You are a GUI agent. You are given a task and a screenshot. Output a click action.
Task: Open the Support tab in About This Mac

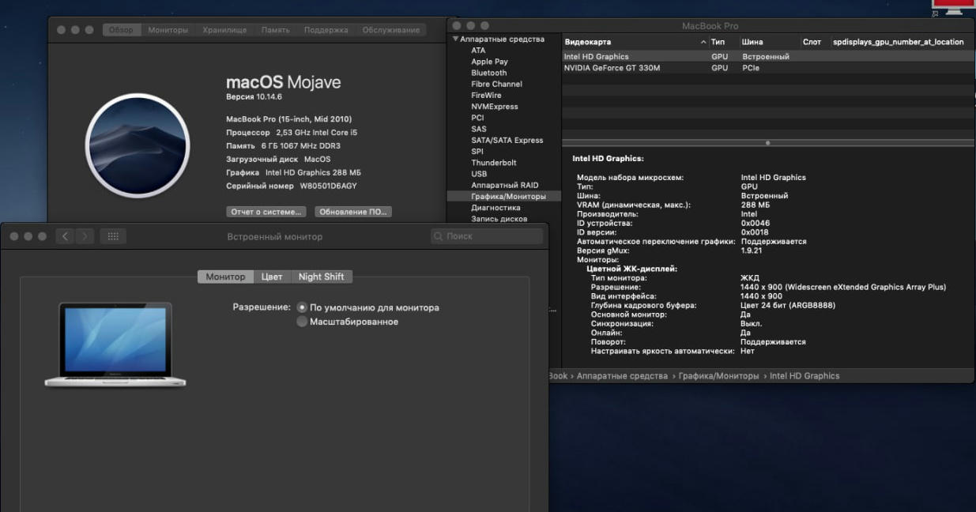(326, 30)
